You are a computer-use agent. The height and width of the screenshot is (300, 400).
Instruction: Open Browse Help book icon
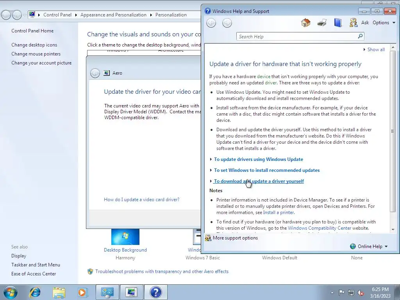(338, 23)
